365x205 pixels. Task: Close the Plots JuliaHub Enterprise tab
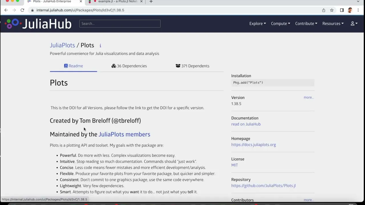coord(81,1)
